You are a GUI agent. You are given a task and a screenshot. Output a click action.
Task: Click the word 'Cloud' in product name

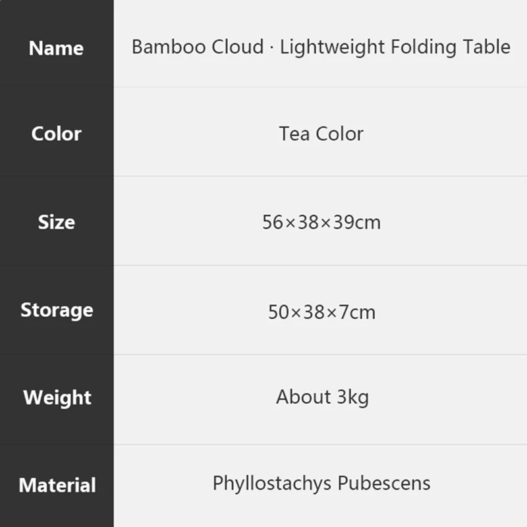(x=237, y=47)
